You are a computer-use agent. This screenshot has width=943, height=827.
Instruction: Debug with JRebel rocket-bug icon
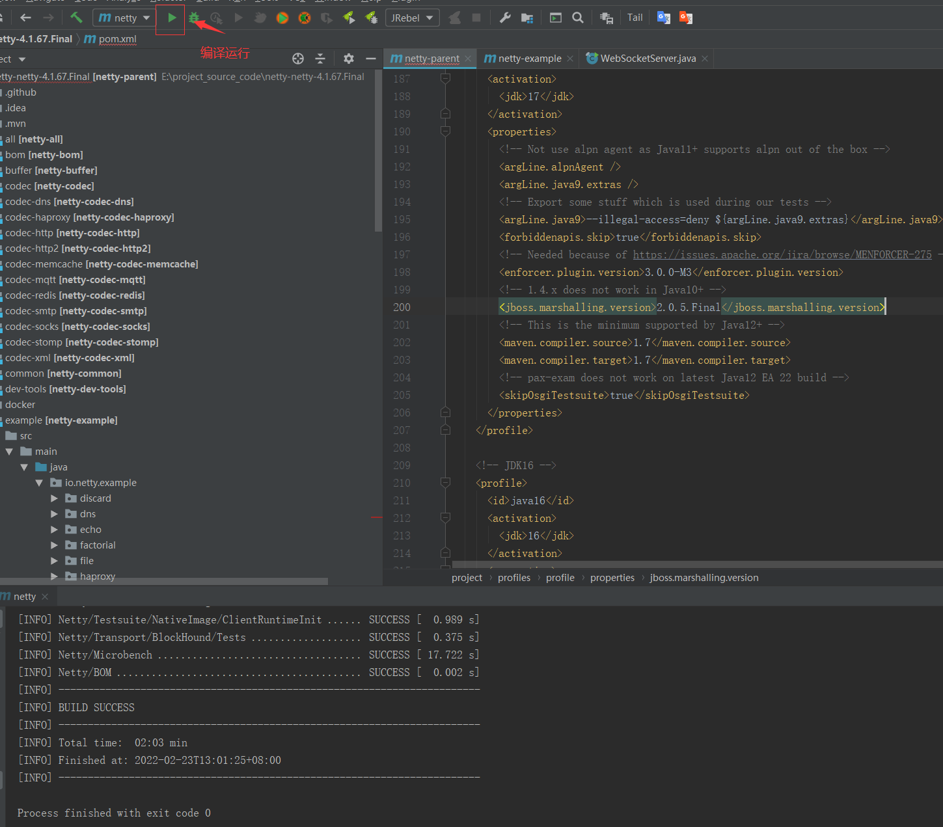(372, 18)
